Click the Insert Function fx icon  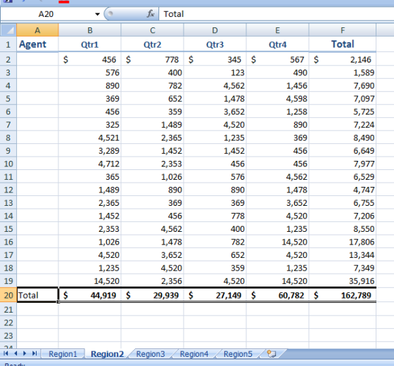(151, 14)
